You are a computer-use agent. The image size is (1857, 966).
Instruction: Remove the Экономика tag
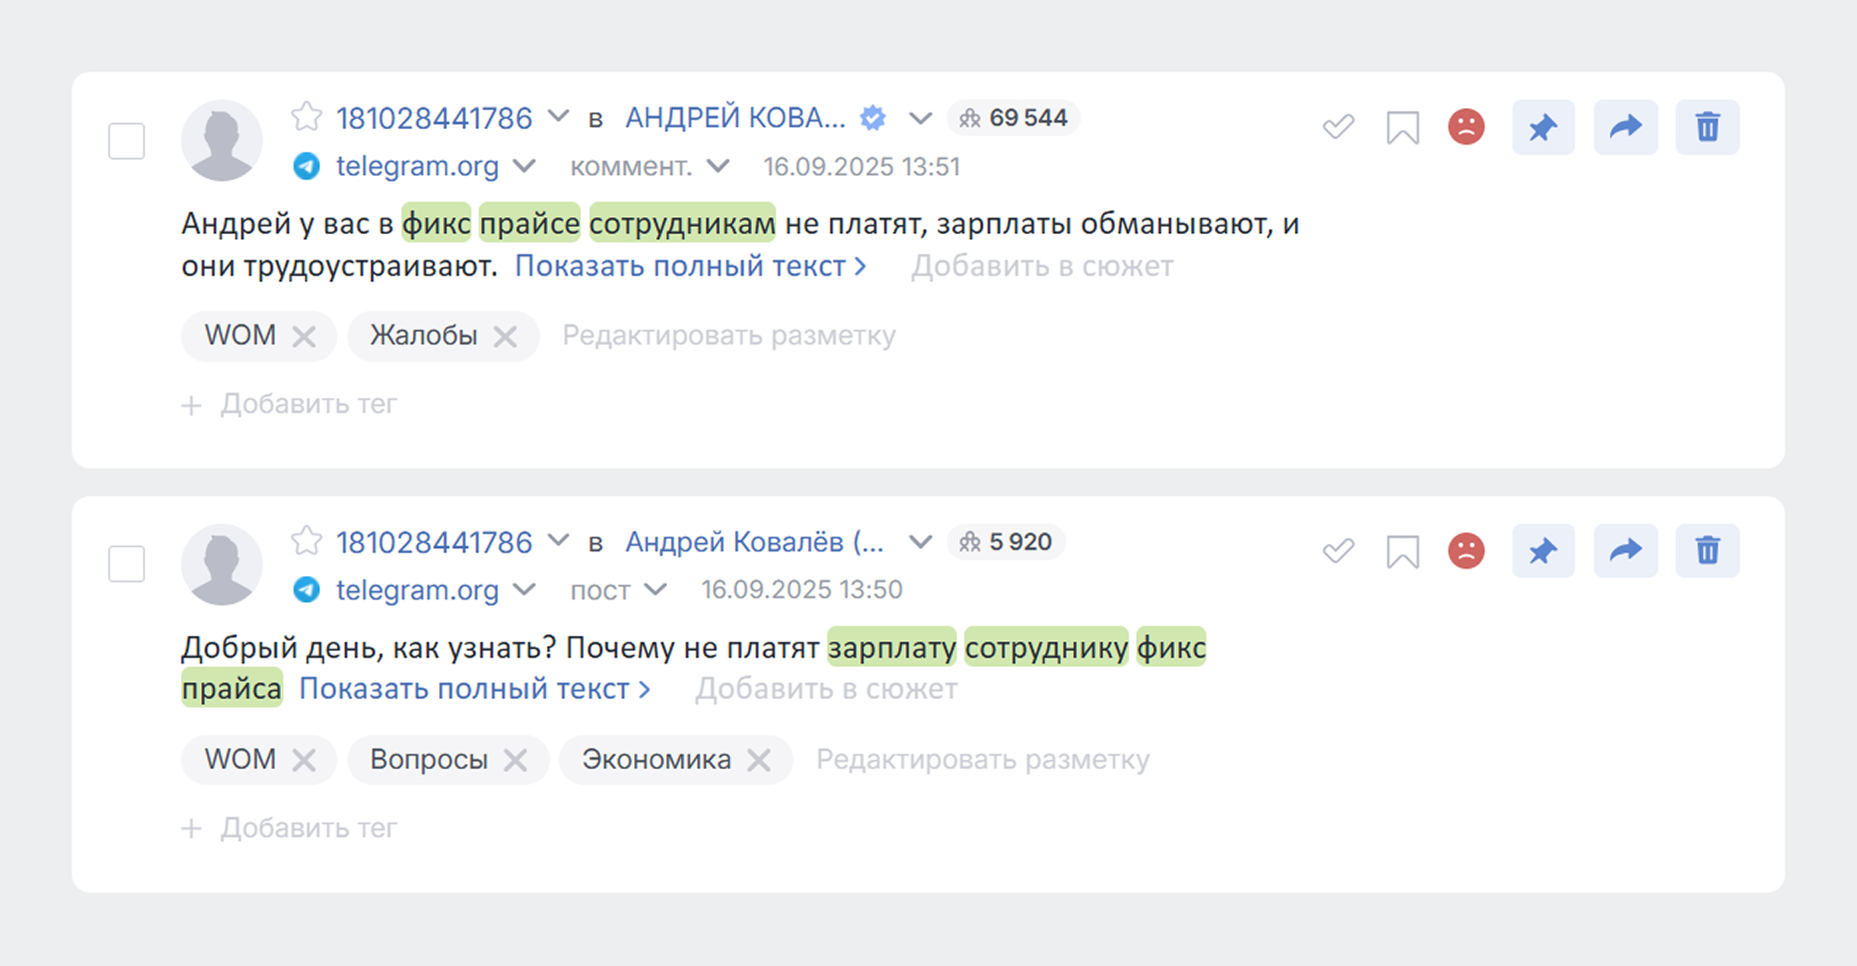coord(759,761)
